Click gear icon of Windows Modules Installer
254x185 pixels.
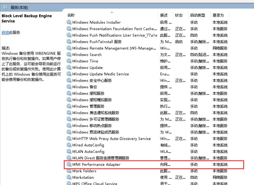(x=69, y=22)
